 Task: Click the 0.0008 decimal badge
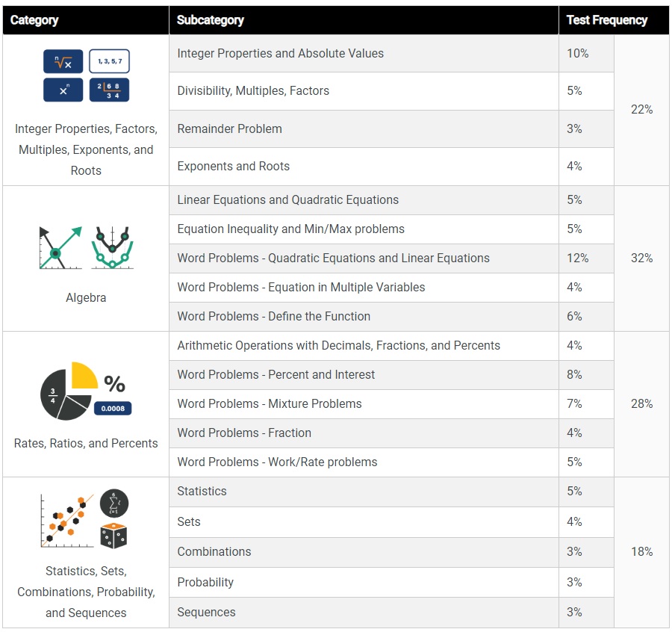pyautogui.click(x=113, y=409)
